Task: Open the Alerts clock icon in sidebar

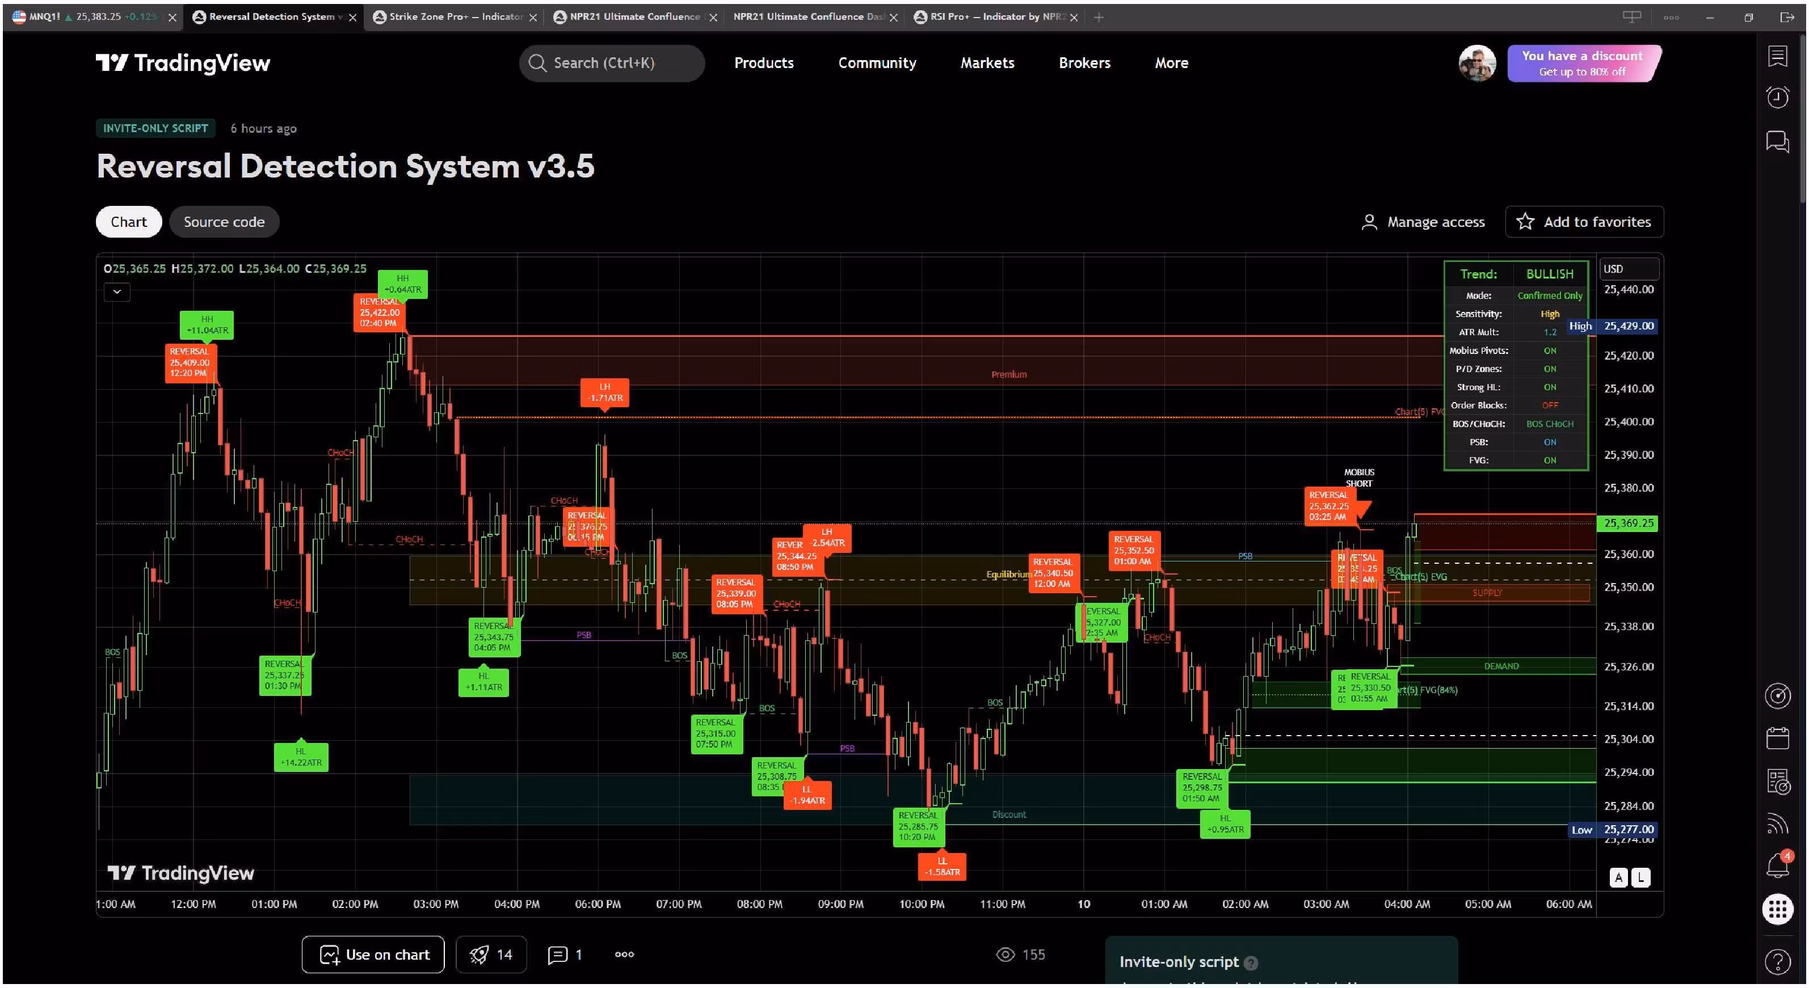Action: click(1778, 97)
